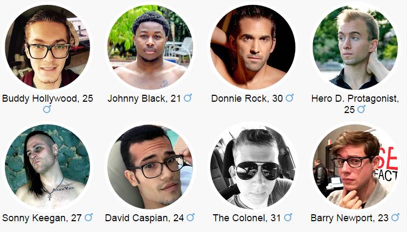
Task: Click male symbol under Buddy Hollywood name
Action: (x=47, y=109)
